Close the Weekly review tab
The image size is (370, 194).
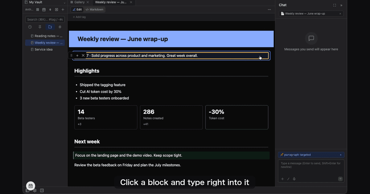click(x=131, y=2)
